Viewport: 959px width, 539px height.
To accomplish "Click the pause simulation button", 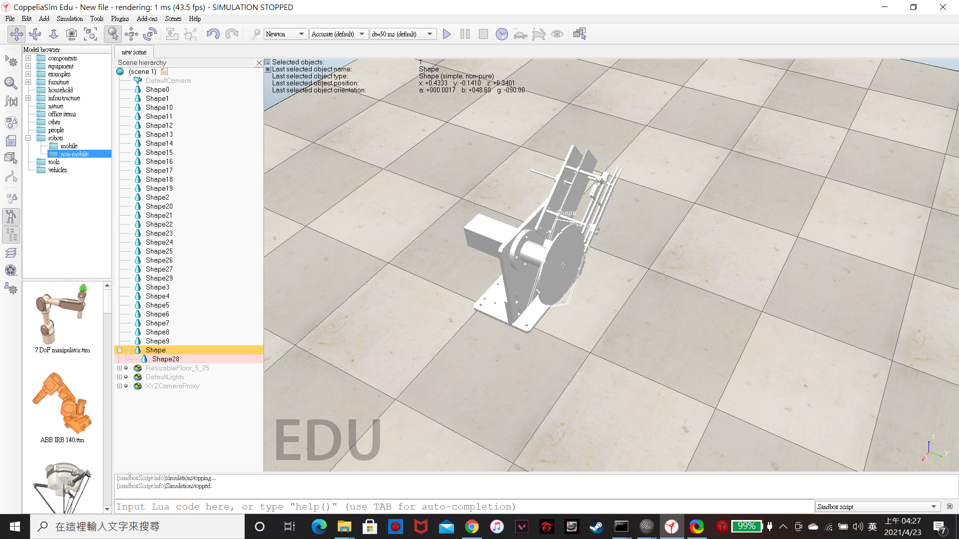I will point(465,34).
